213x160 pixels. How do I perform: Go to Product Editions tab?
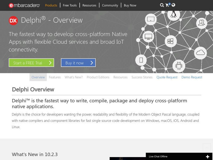pos(98,77)
